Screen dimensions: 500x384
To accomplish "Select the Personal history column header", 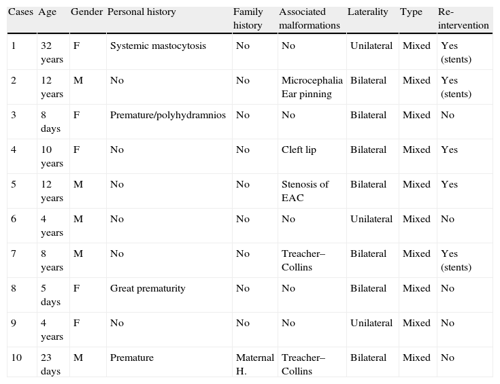I will tap(141, 12).
